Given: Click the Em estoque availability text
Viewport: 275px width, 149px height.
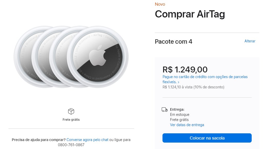Looking at the screenshot, I should coord(180,115).
